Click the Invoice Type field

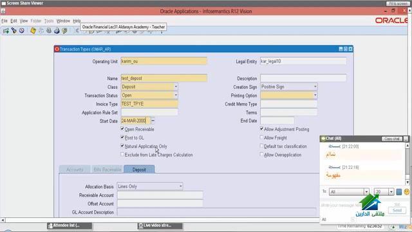[x=149, y=104]
